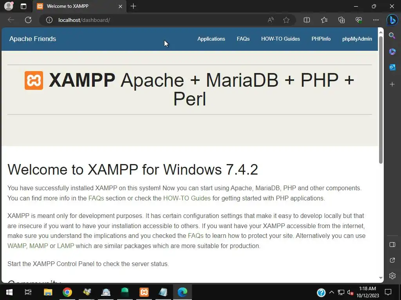
Task: Open the sidebar search icon
Action: coord(392,36)
